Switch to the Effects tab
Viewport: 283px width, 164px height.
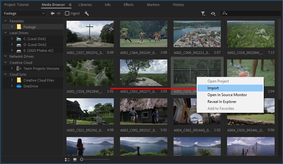pos(128,5)
